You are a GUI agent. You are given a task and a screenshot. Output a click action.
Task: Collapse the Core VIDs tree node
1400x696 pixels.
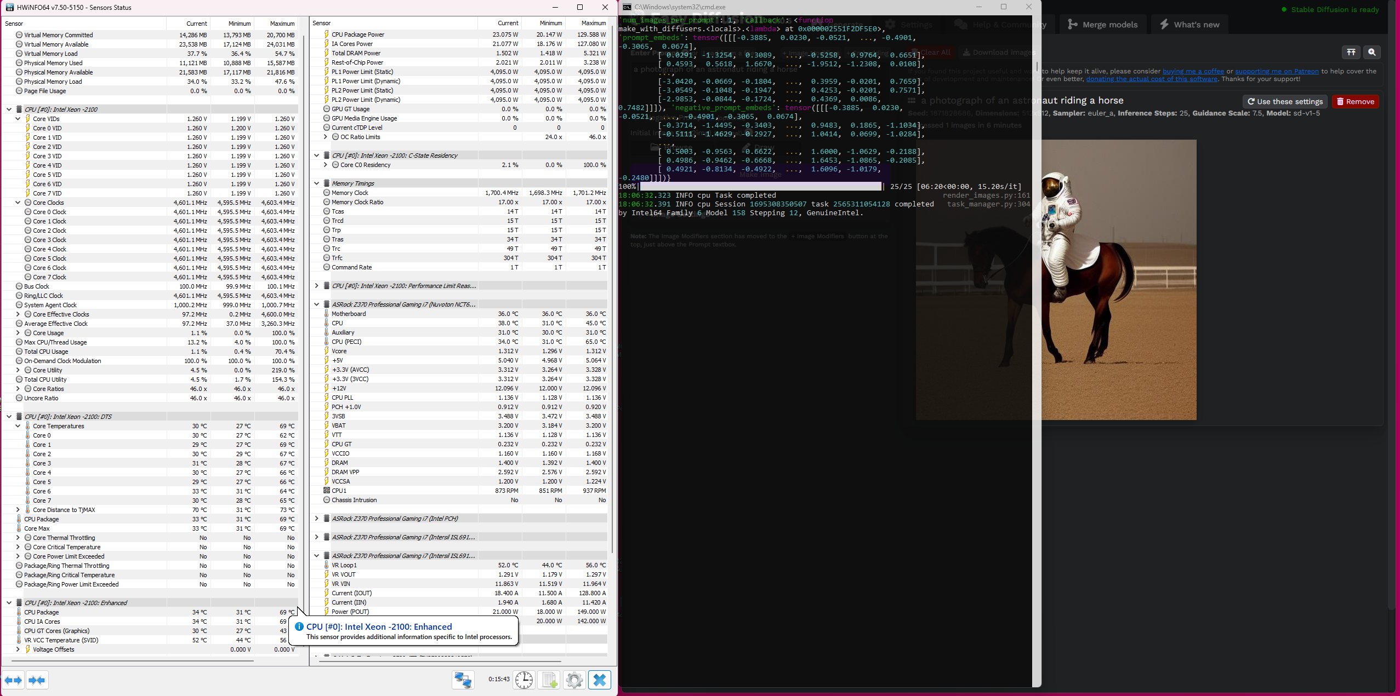click(x=18, y=119)
